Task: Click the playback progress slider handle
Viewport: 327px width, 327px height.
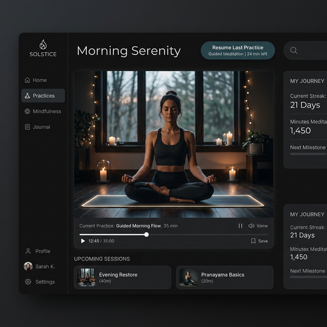Action: (x=147, y=235)
